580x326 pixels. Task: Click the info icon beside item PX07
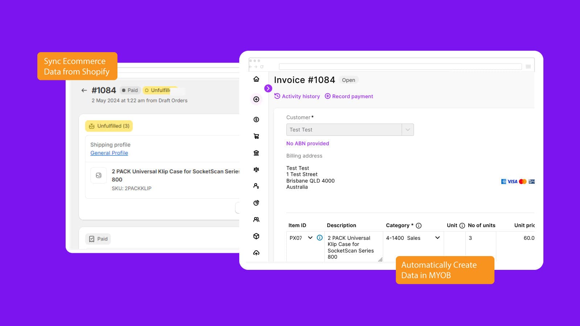319,238
